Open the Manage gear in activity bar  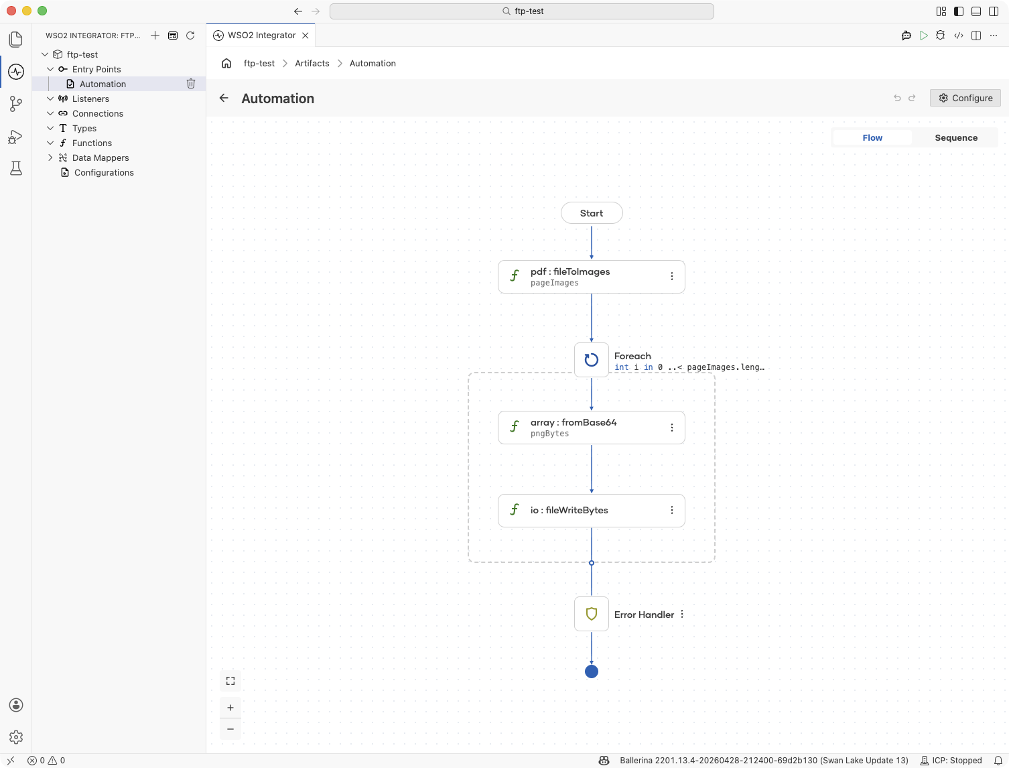[x=16, y=737]
